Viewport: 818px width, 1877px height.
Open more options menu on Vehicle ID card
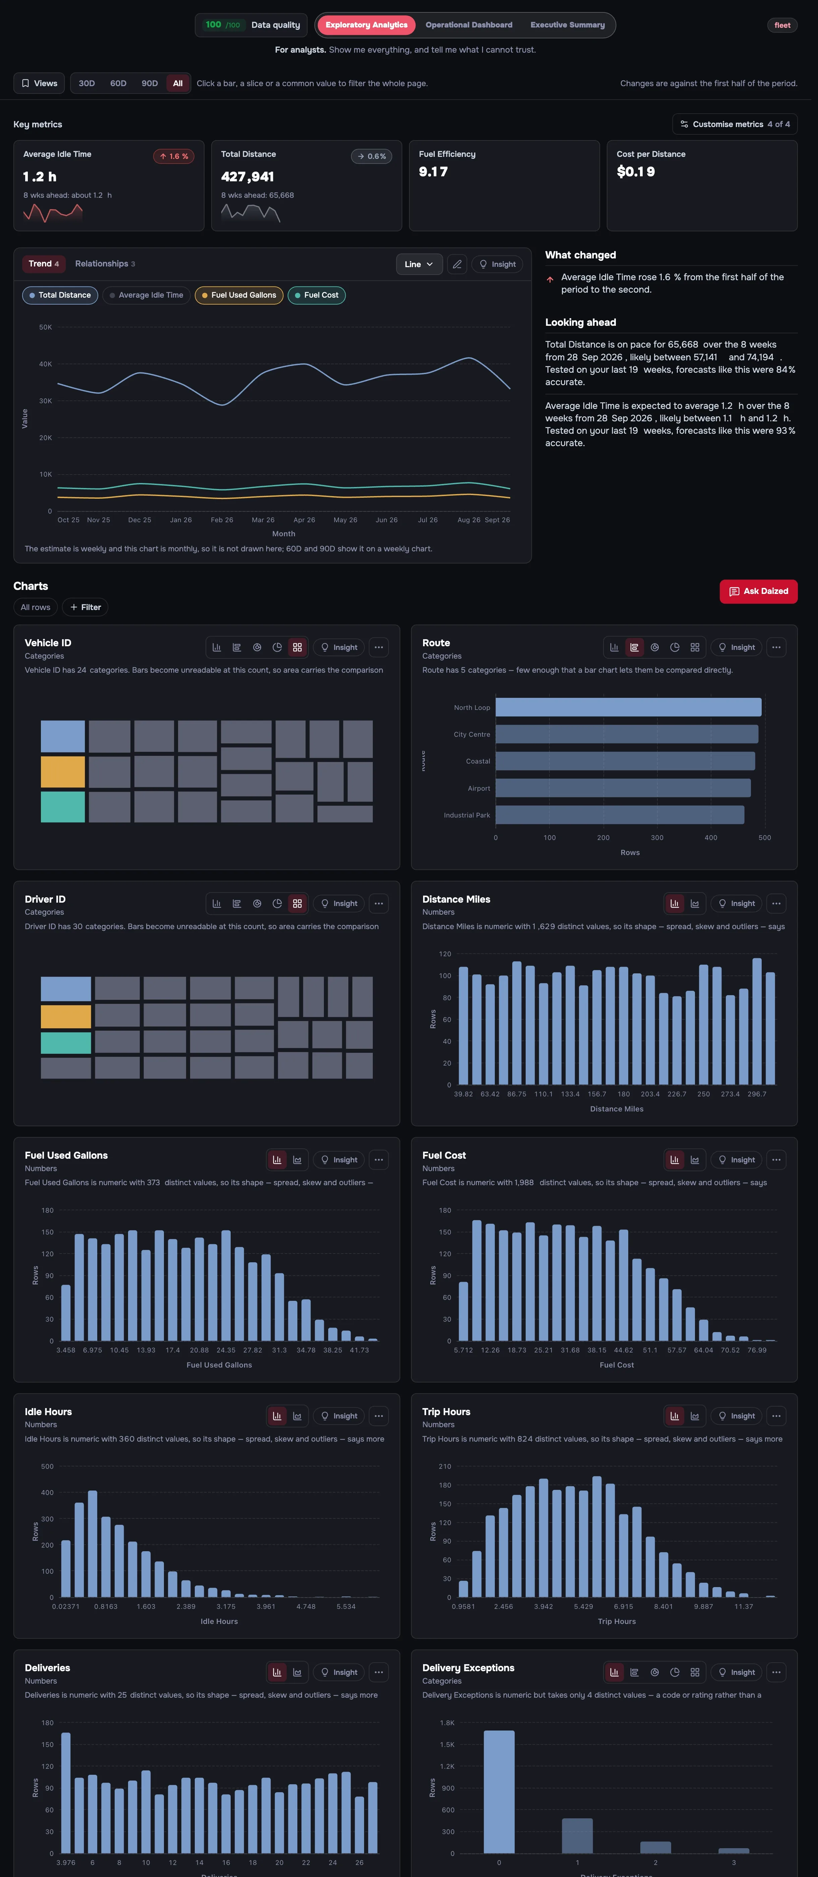point(378,647)
